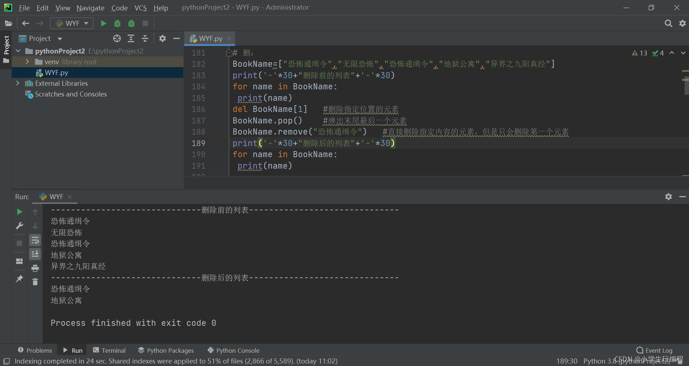689x366 pixels.
Task: Run WYF with green play button
Action: 103,23
